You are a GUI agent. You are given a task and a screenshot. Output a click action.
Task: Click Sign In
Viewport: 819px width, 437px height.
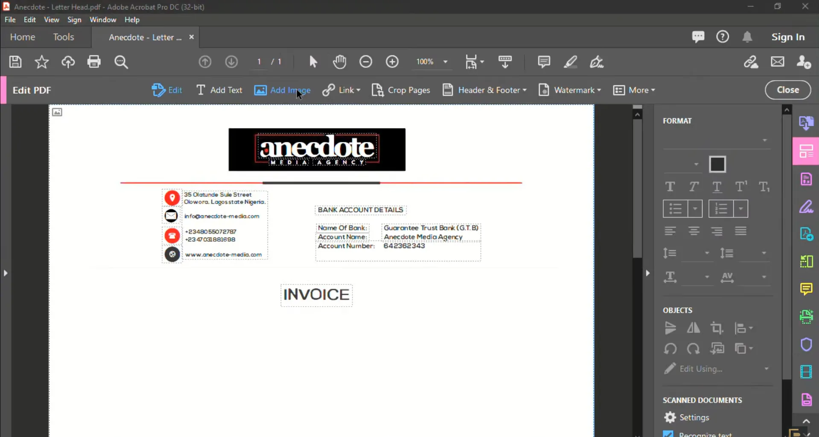pos(788,37)
